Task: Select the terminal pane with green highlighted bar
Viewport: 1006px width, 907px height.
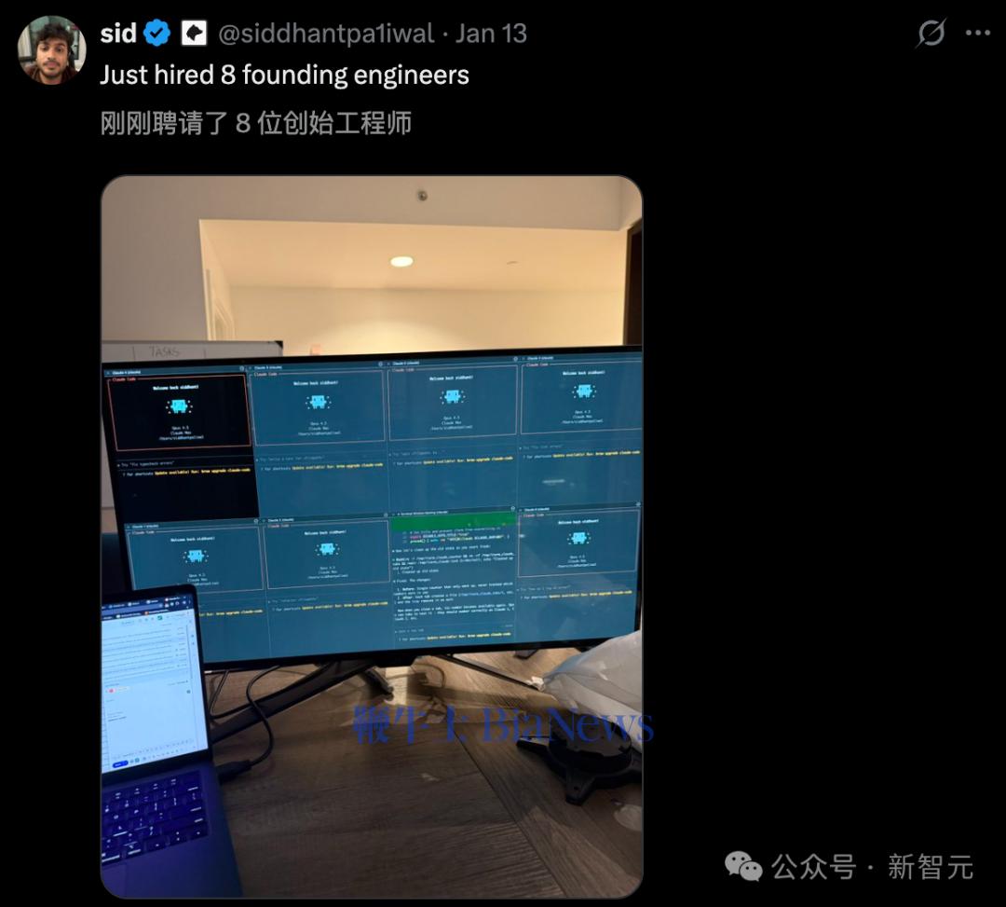Action: coord(453,578)
